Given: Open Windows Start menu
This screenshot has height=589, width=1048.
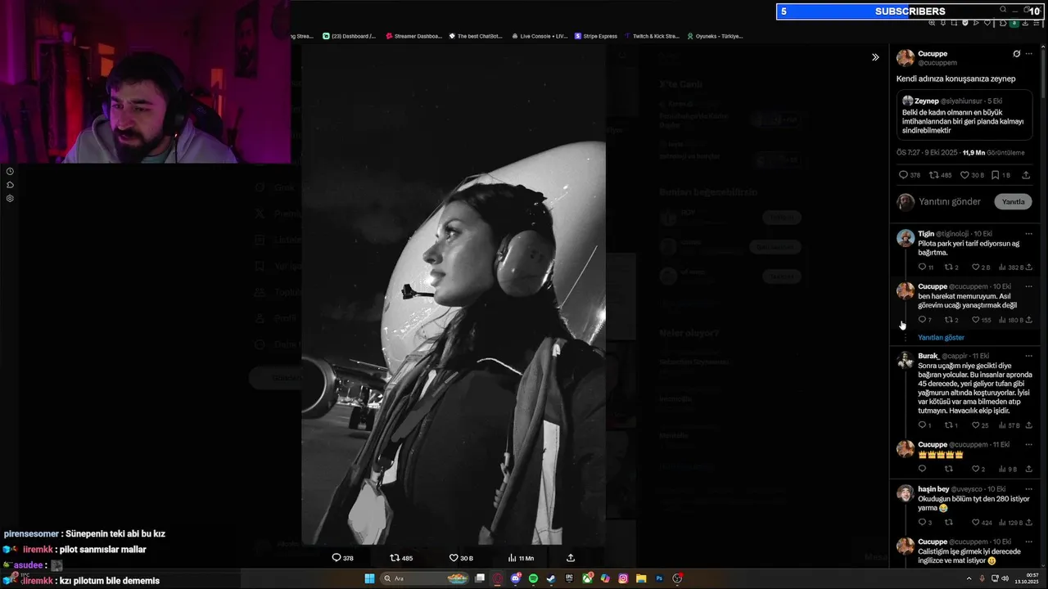Looking at the screenshot, I should click(369, 578).
